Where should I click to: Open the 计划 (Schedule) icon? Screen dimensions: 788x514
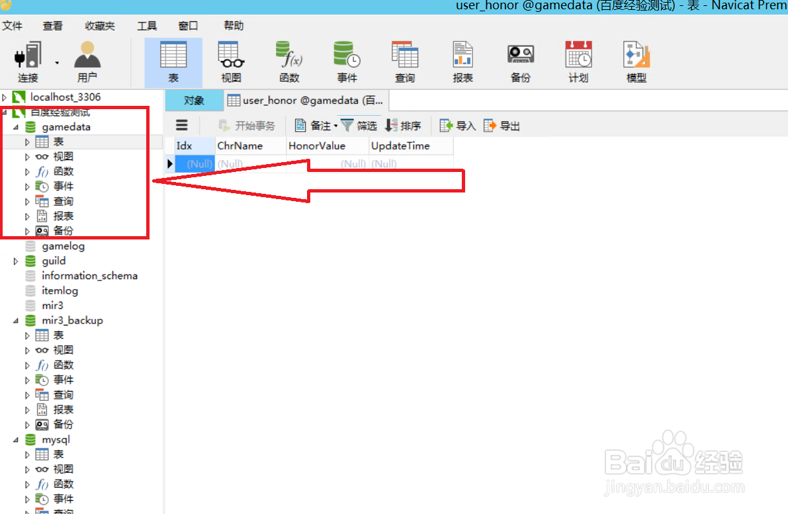(578, 62)
